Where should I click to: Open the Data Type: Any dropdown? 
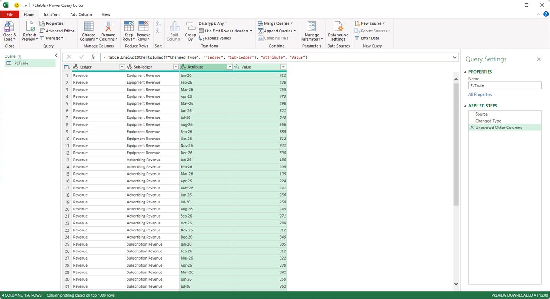pyautogui.click(x=213, y=23)
